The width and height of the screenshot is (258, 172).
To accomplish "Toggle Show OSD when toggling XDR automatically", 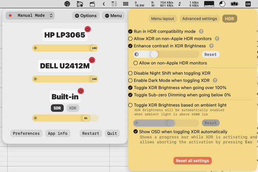I will tap(135, 132).
